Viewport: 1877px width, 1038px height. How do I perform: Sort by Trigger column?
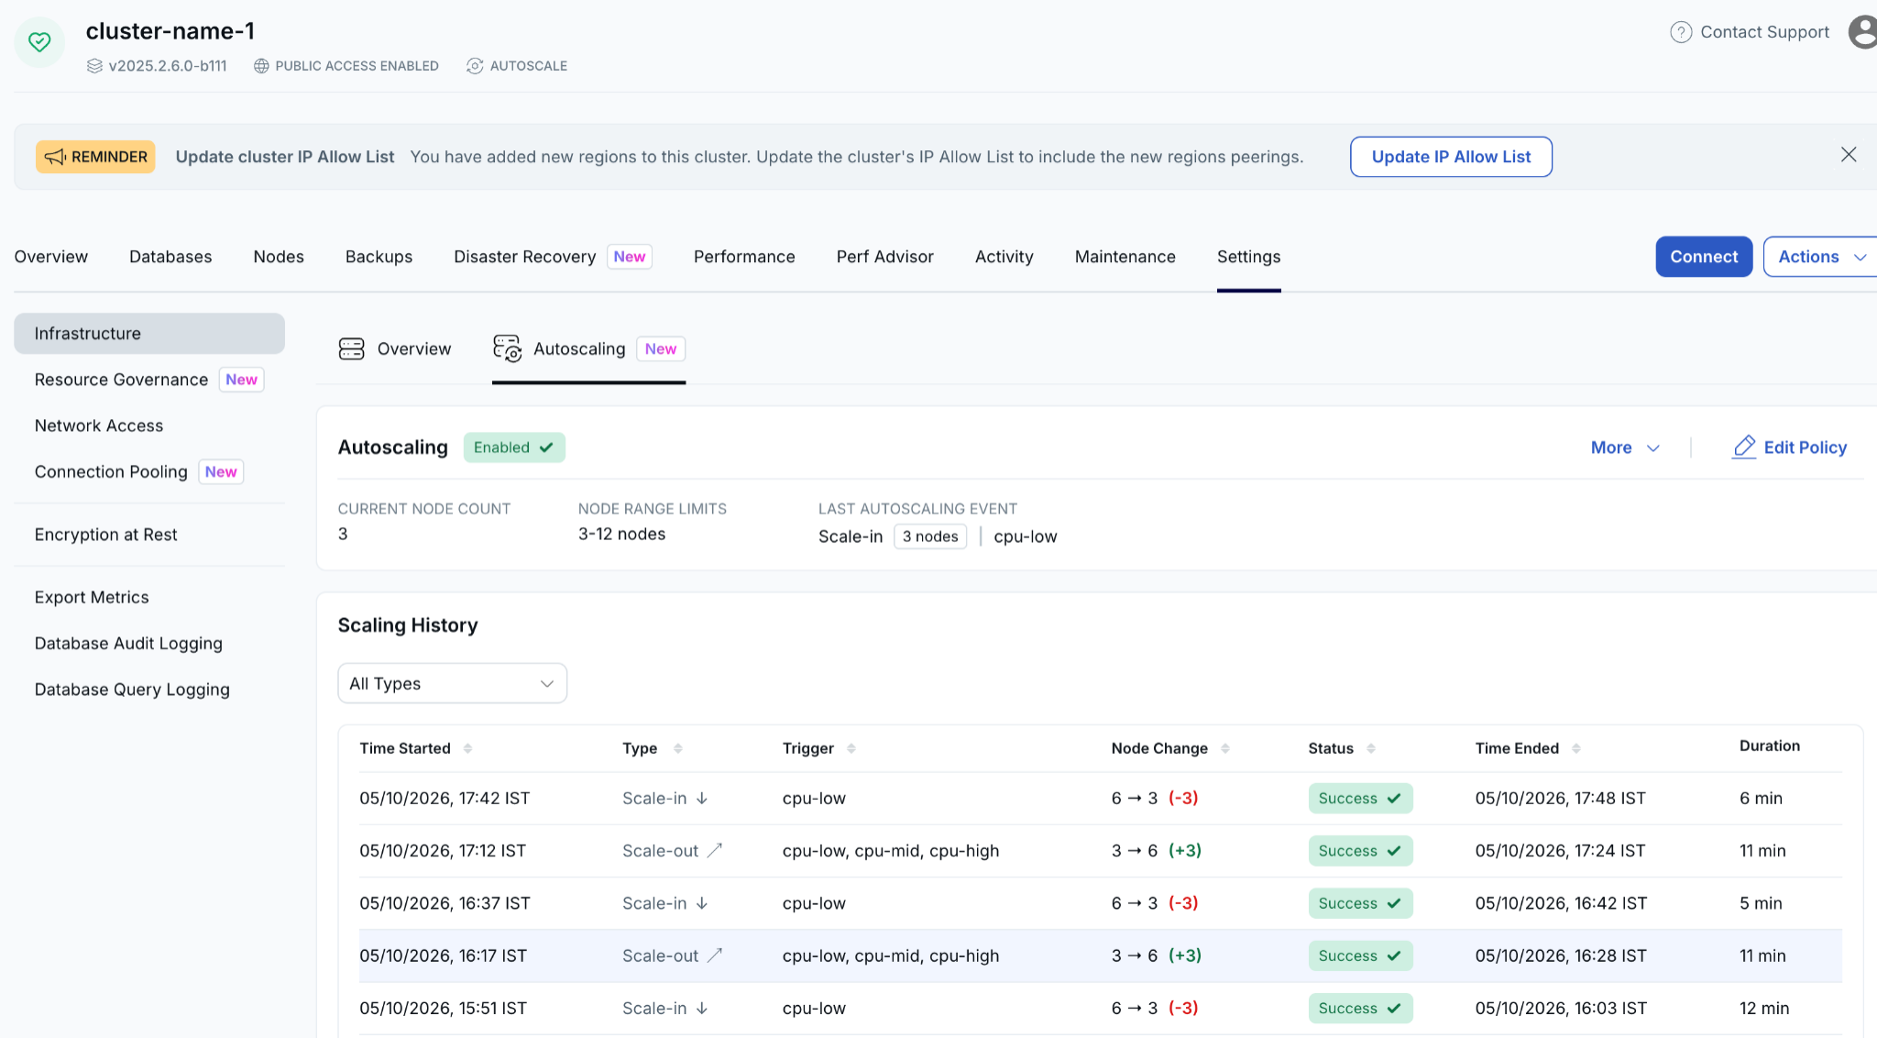(x=851, y=748)
